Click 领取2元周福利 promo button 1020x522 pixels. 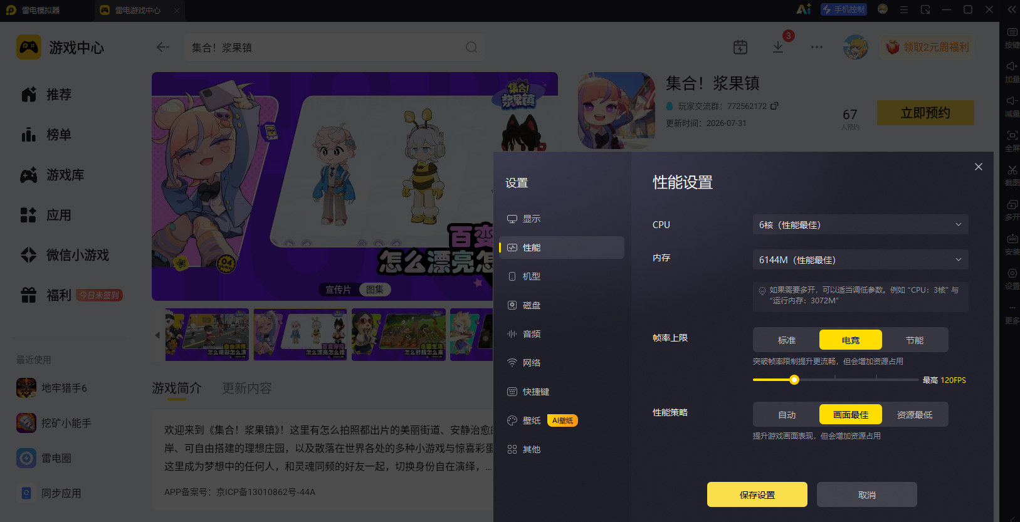927,47
